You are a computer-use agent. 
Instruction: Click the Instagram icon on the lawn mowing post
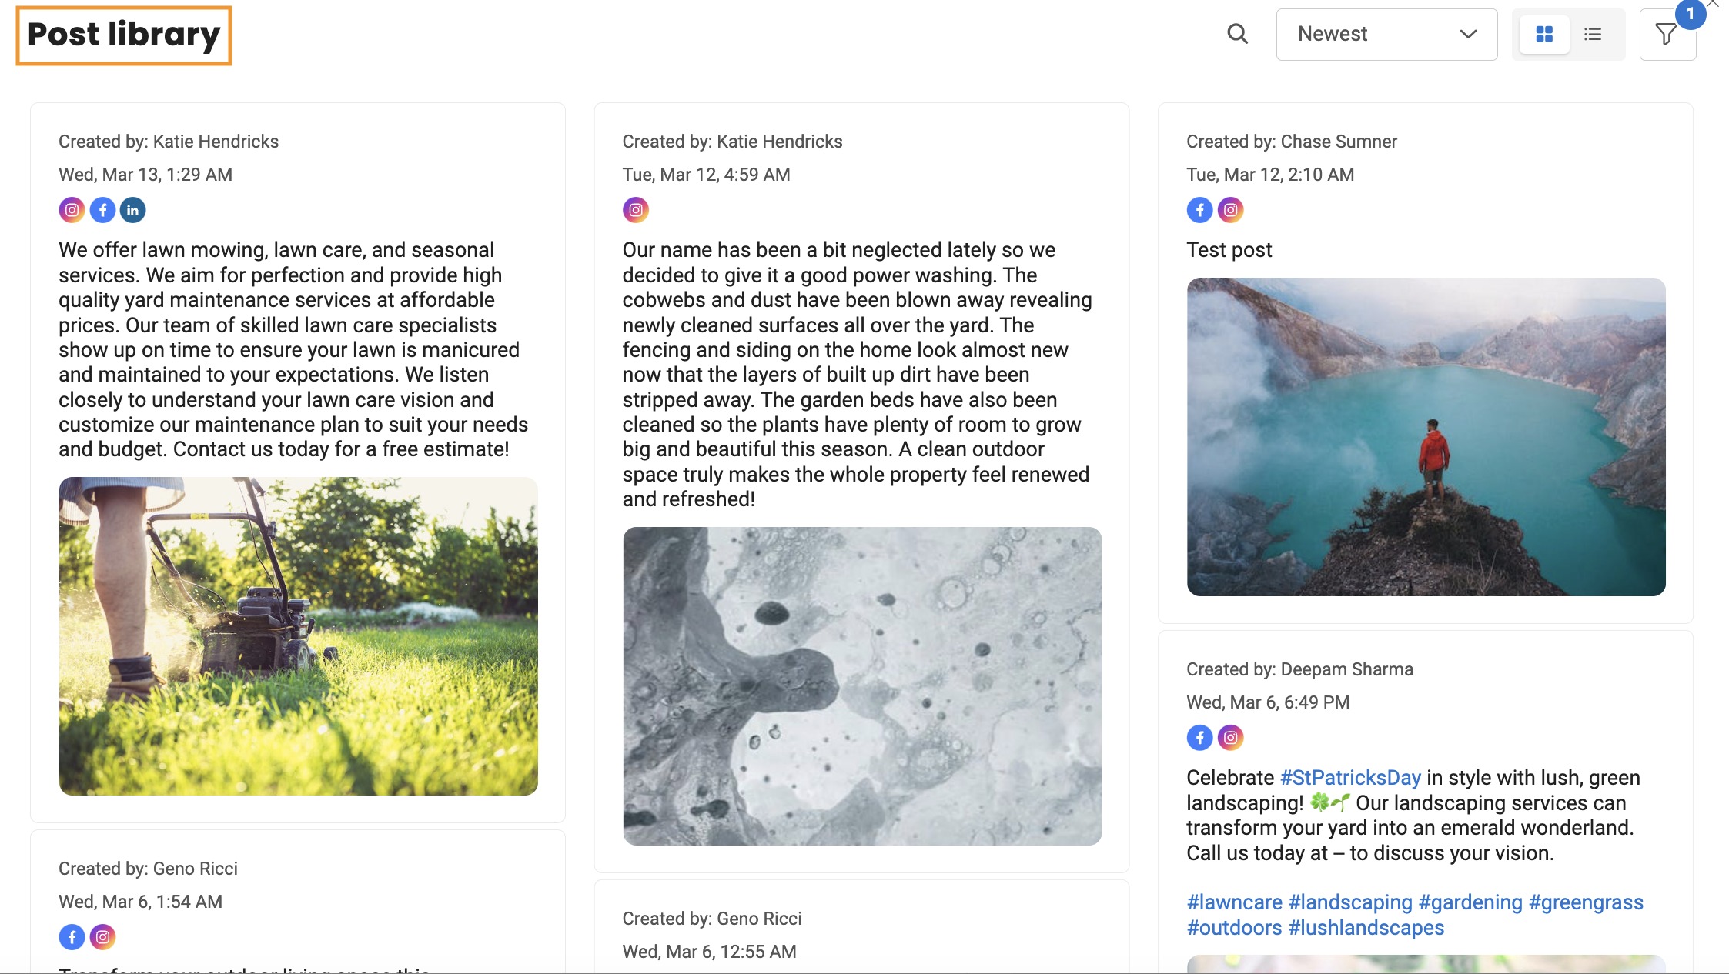pyautogui.click(x=72, y=209)
